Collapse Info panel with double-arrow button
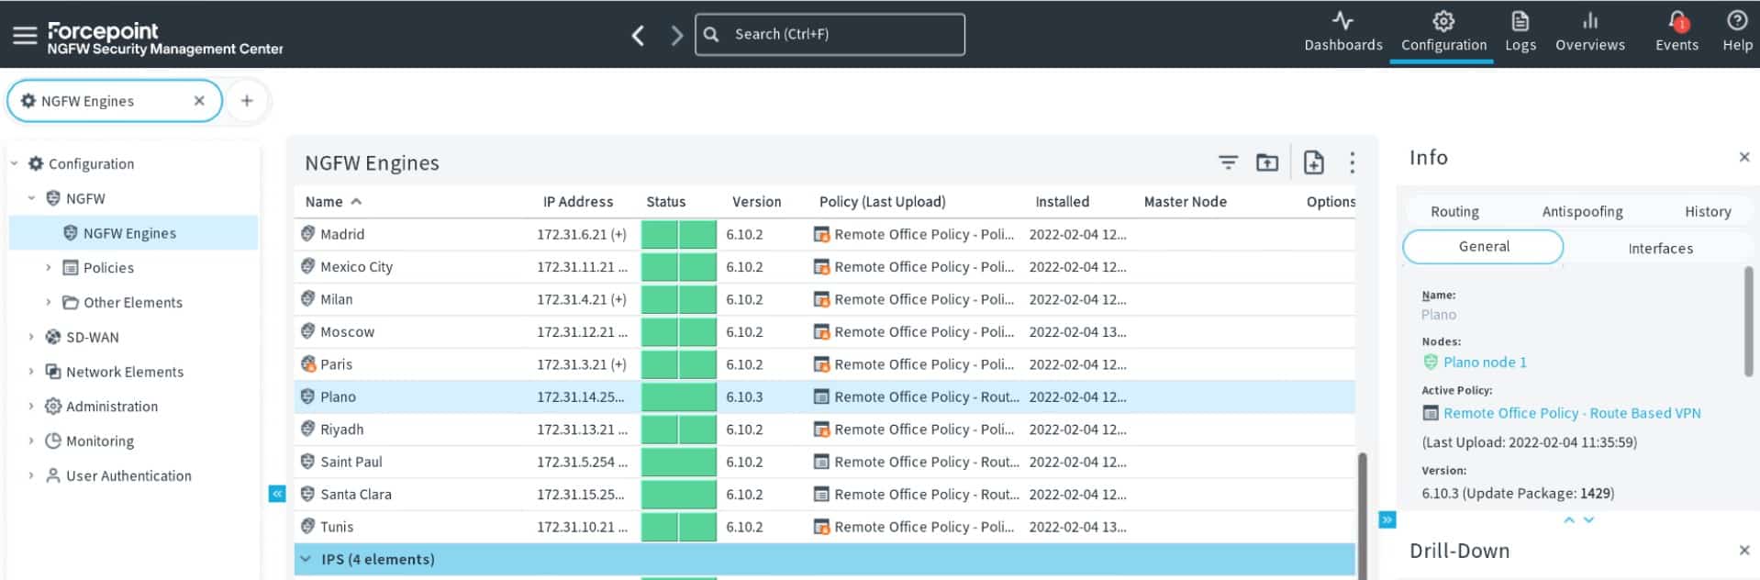 (1387, 520)
